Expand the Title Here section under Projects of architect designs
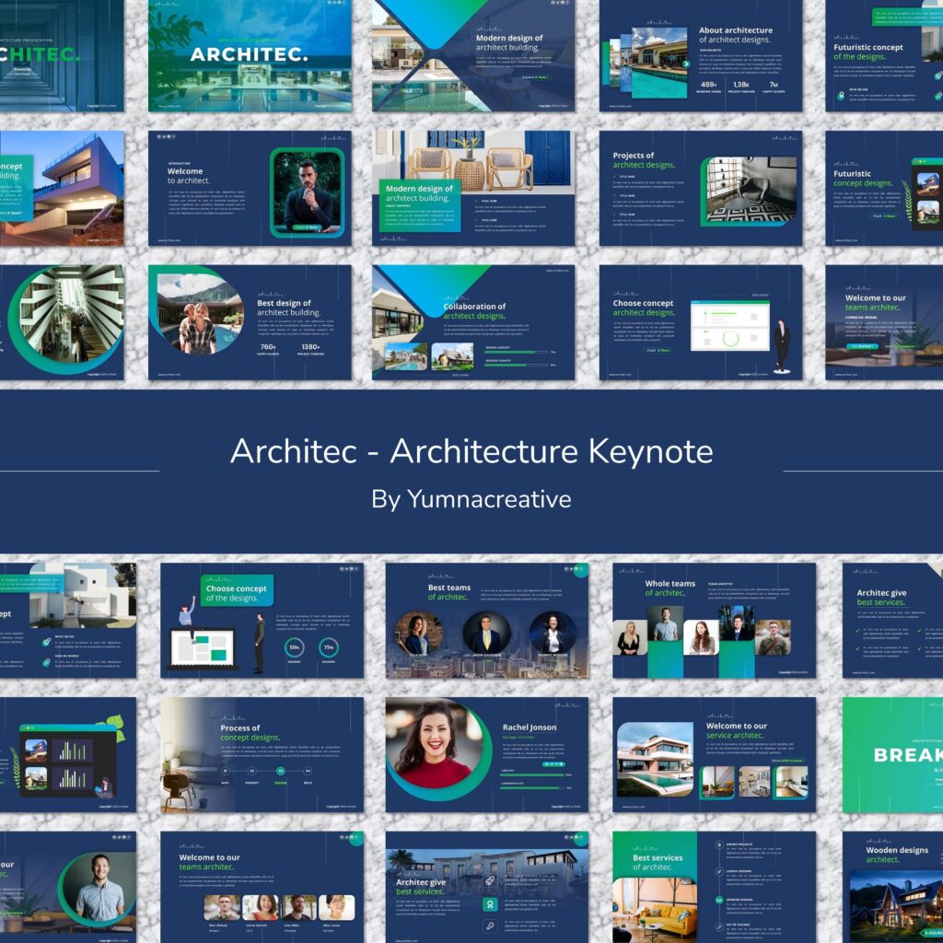943x943 pixels. pyautogui.click(x=627, y=176)
